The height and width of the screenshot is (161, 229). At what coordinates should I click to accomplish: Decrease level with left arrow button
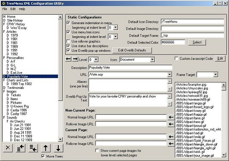tap(68, 59)
